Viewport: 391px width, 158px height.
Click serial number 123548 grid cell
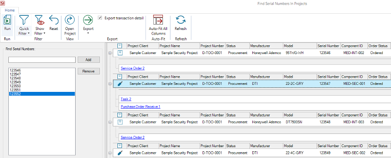pos(328,122)
